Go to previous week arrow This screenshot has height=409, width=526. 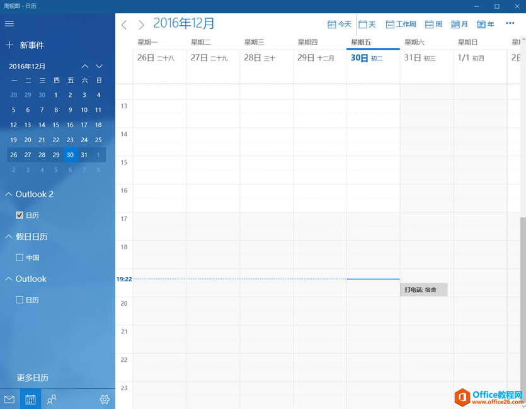[124, 25]
